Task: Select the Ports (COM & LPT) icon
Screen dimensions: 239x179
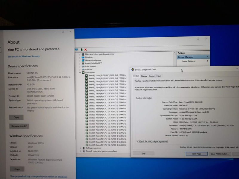Action: [83, 64]
